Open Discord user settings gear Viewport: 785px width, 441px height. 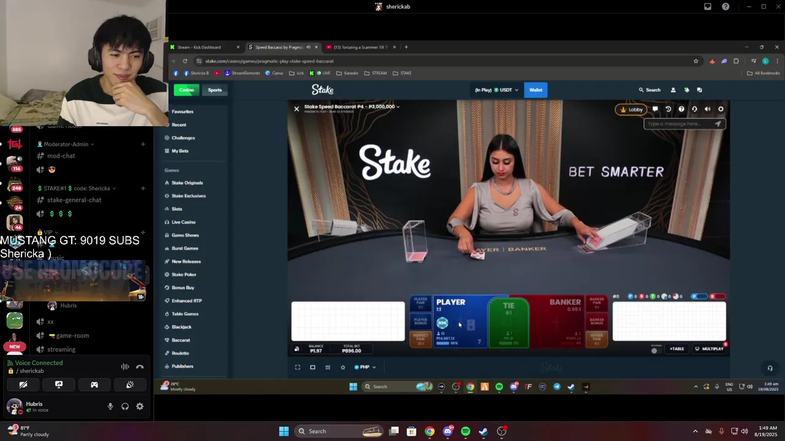coord(140,406)
